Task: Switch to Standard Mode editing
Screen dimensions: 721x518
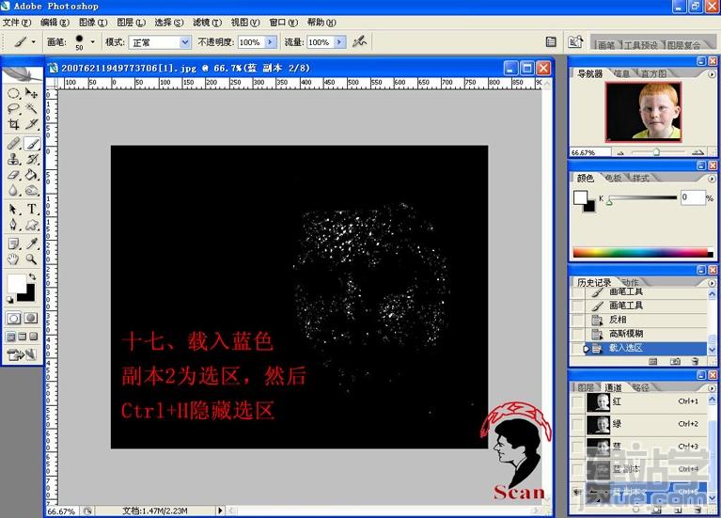Action: [13, 319]
